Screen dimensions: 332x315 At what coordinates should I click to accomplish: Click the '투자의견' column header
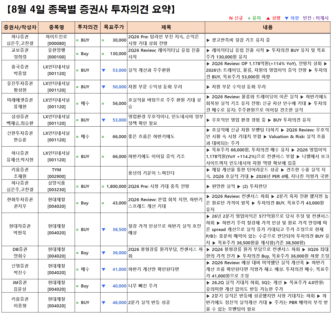pos(88,27)
